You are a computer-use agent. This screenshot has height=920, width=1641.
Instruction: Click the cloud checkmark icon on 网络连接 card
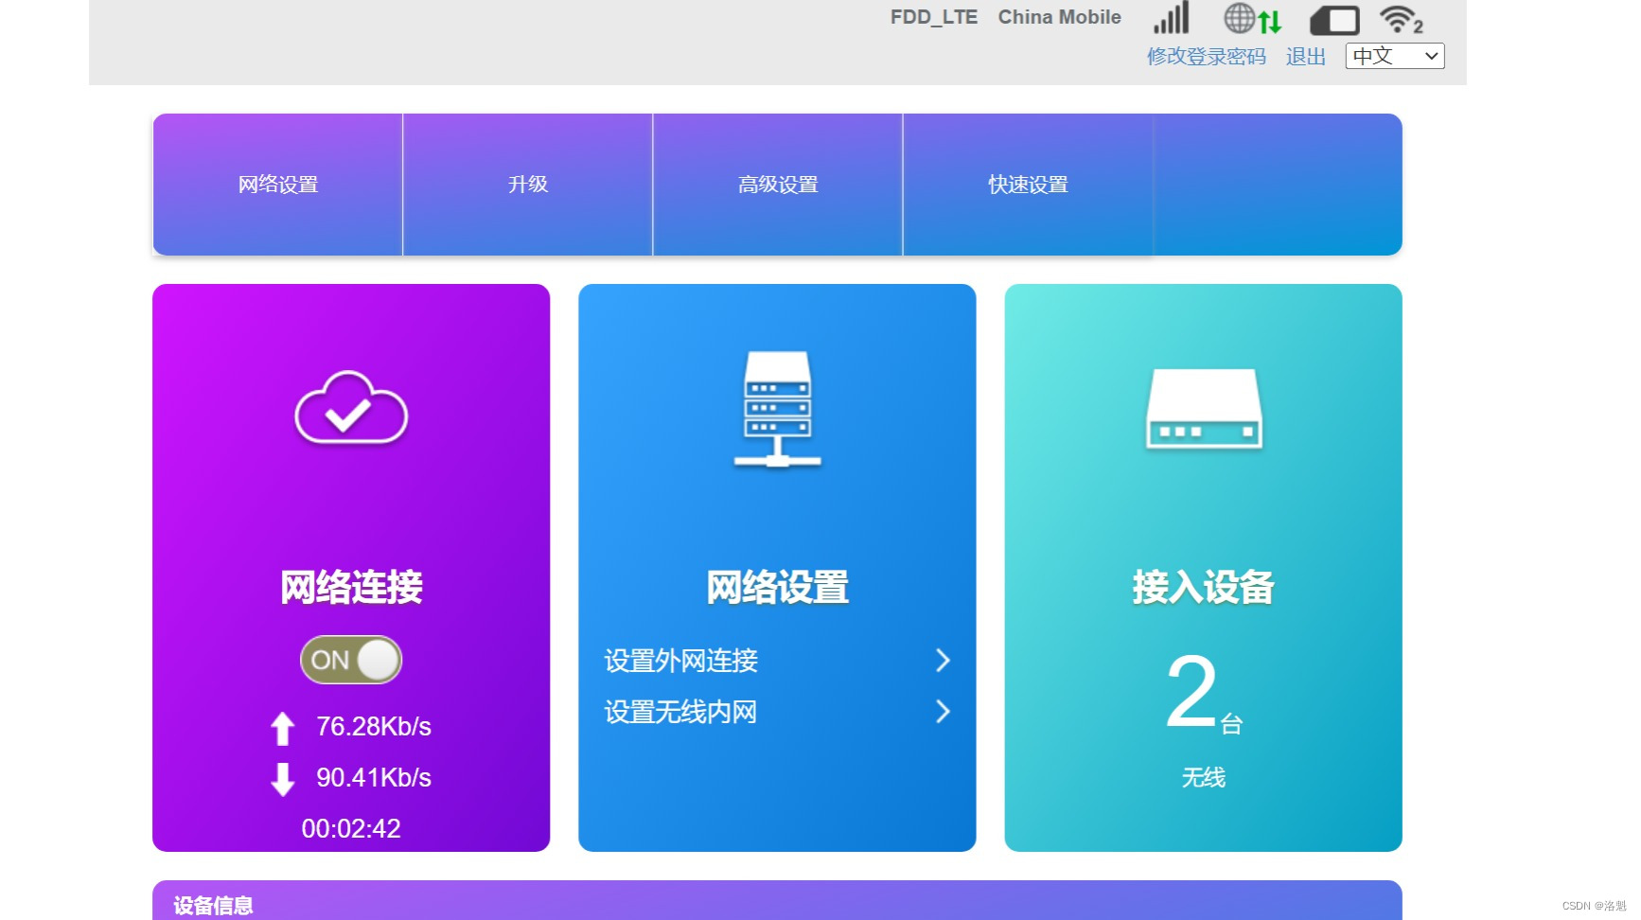pyautogui.click(x=351, y=410)
